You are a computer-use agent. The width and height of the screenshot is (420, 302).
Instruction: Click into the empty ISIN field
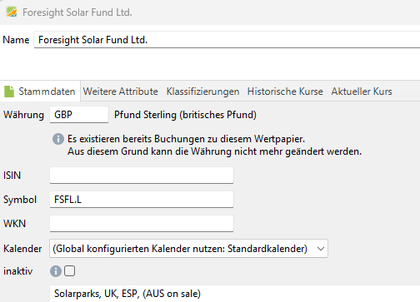(142, 175)
